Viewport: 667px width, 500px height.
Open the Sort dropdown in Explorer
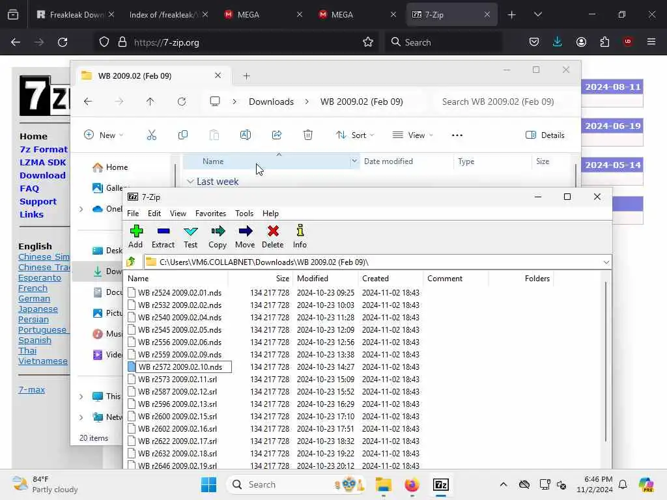pyautogui.click(x=355, y=135)
